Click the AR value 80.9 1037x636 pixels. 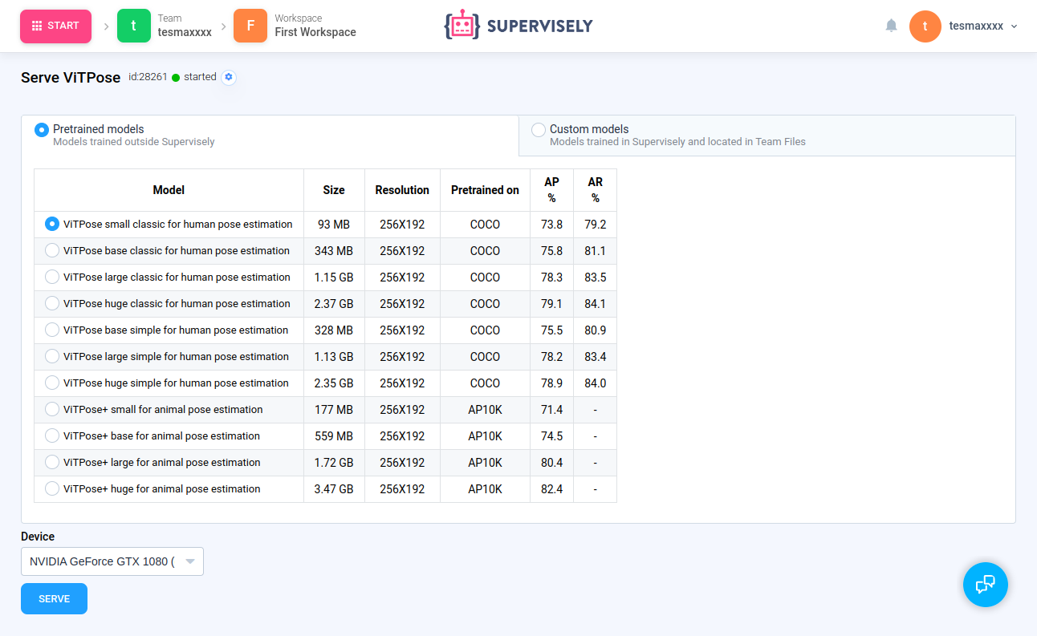tap(595, 330)
